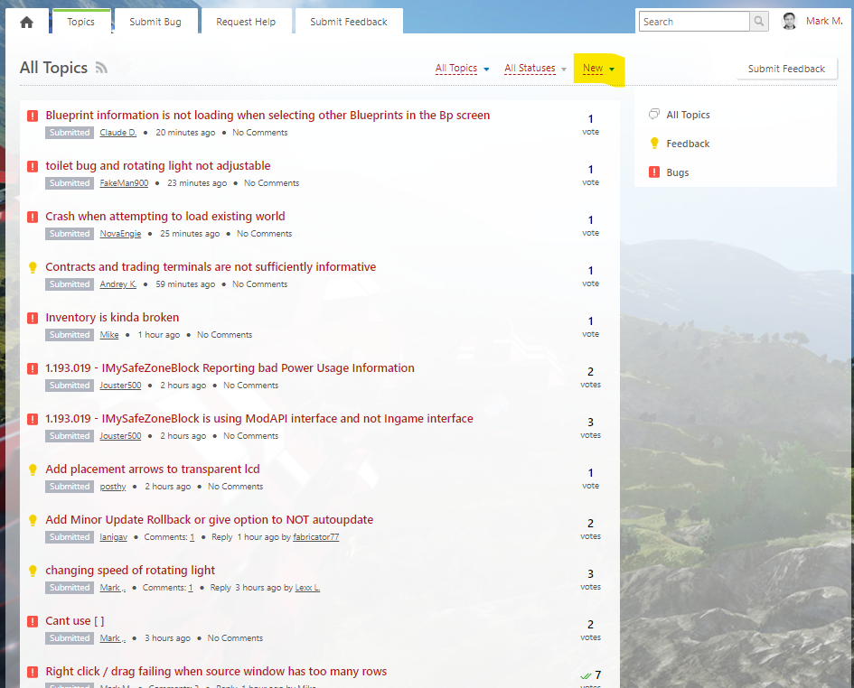Expand the All Topics filter dropdown

tap(462, 69)
